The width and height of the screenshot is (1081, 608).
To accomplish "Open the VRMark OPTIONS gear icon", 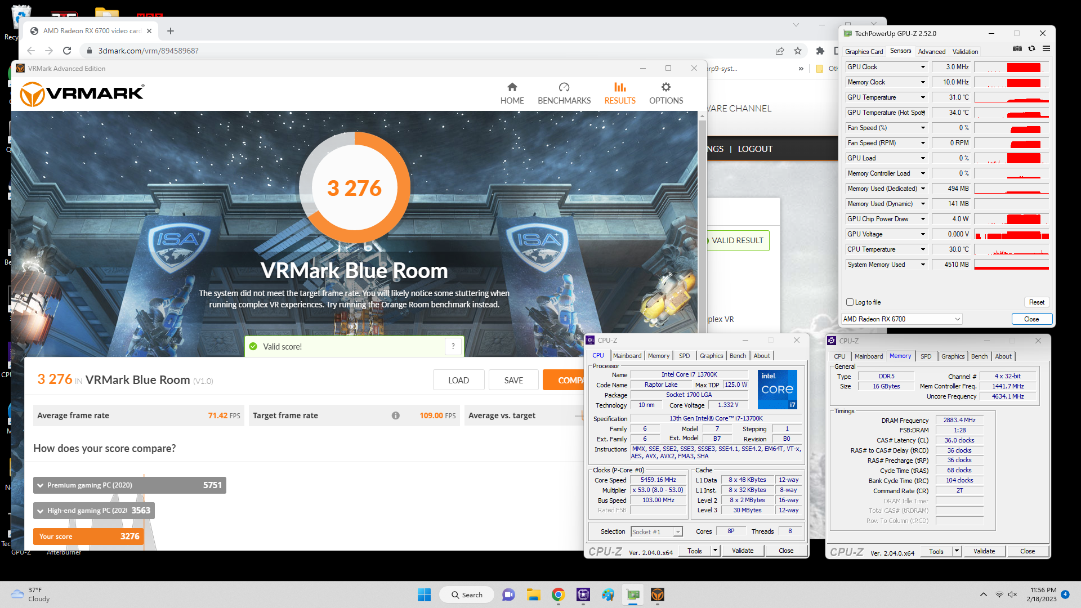I will (666, 87).
